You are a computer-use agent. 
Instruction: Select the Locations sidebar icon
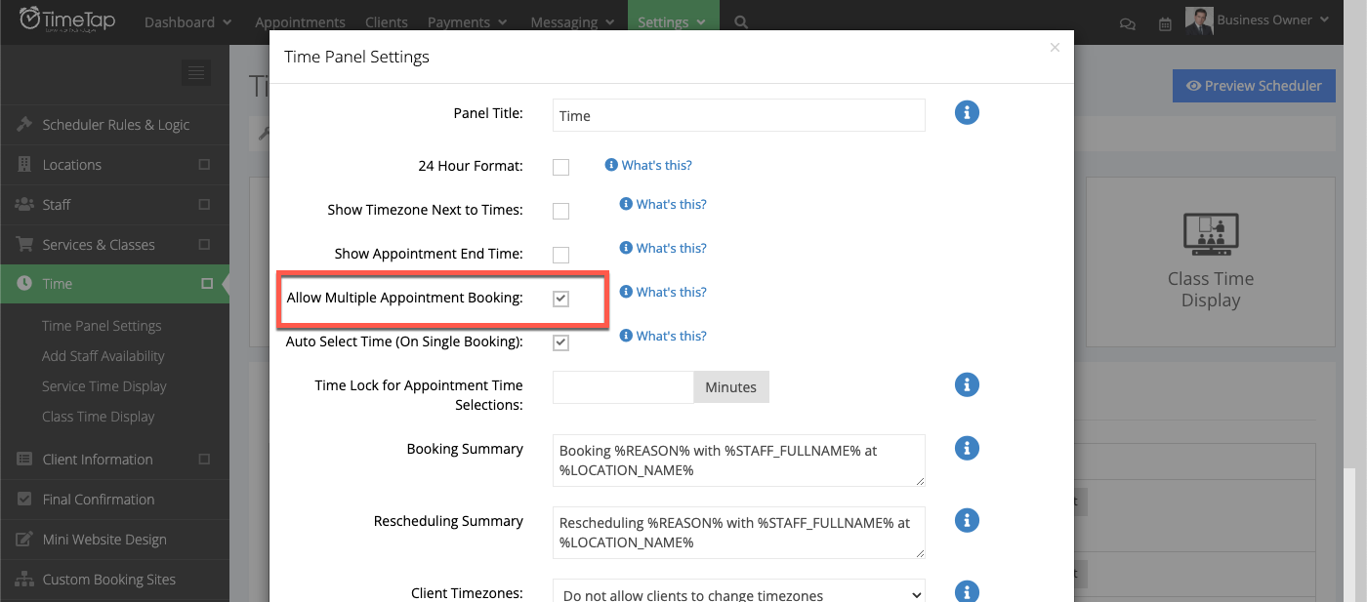[x=21, y=164]
